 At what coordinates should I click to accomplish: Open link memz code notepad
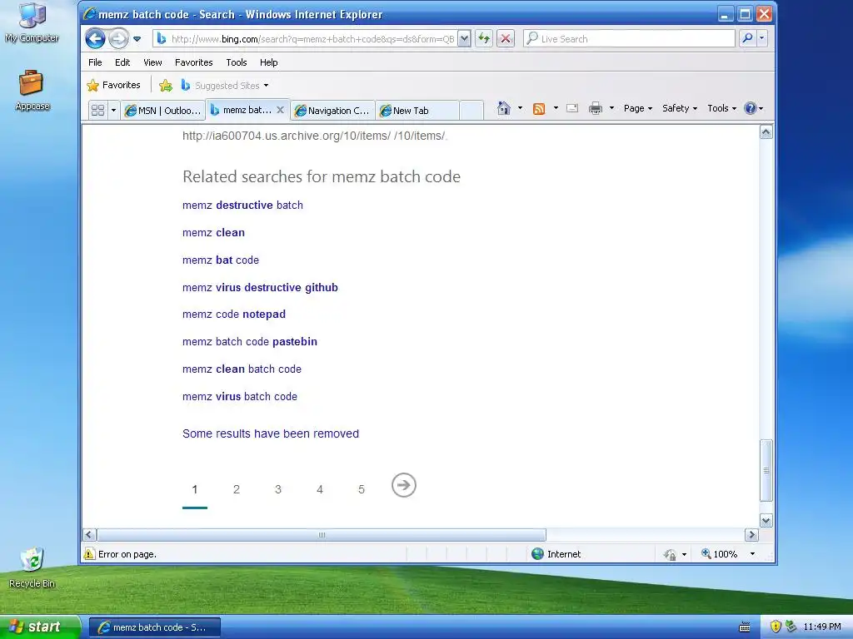[234, 314]
